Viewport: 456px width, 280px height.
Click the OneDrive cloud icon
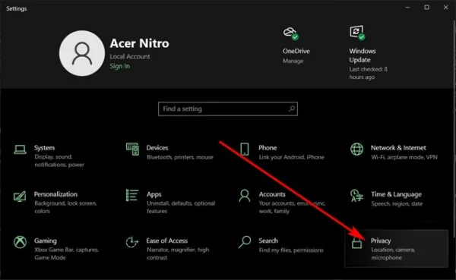click(290, 33)
